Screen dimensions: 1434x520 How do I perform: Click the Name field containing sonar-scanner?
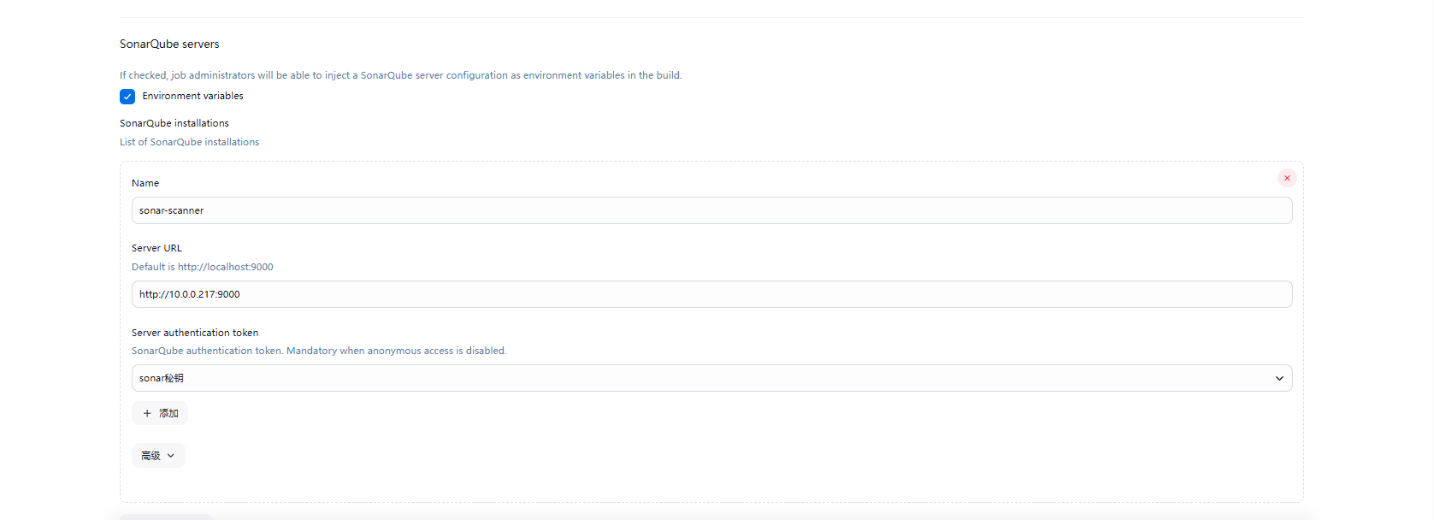coord(711,210)
